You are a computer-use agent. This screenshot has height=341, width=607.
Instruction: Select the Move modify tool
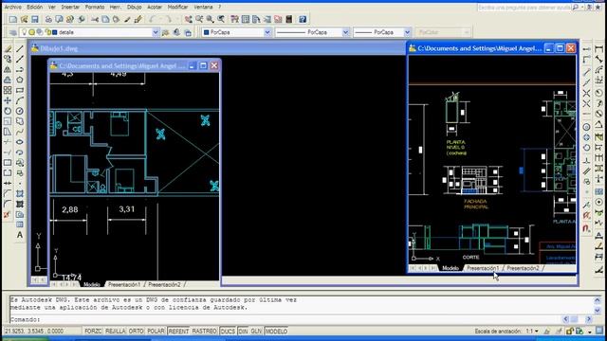[8, 101]
